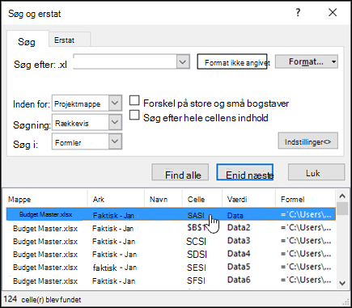
Task: Sort results by Navn column header
Action: click(163, 199)
